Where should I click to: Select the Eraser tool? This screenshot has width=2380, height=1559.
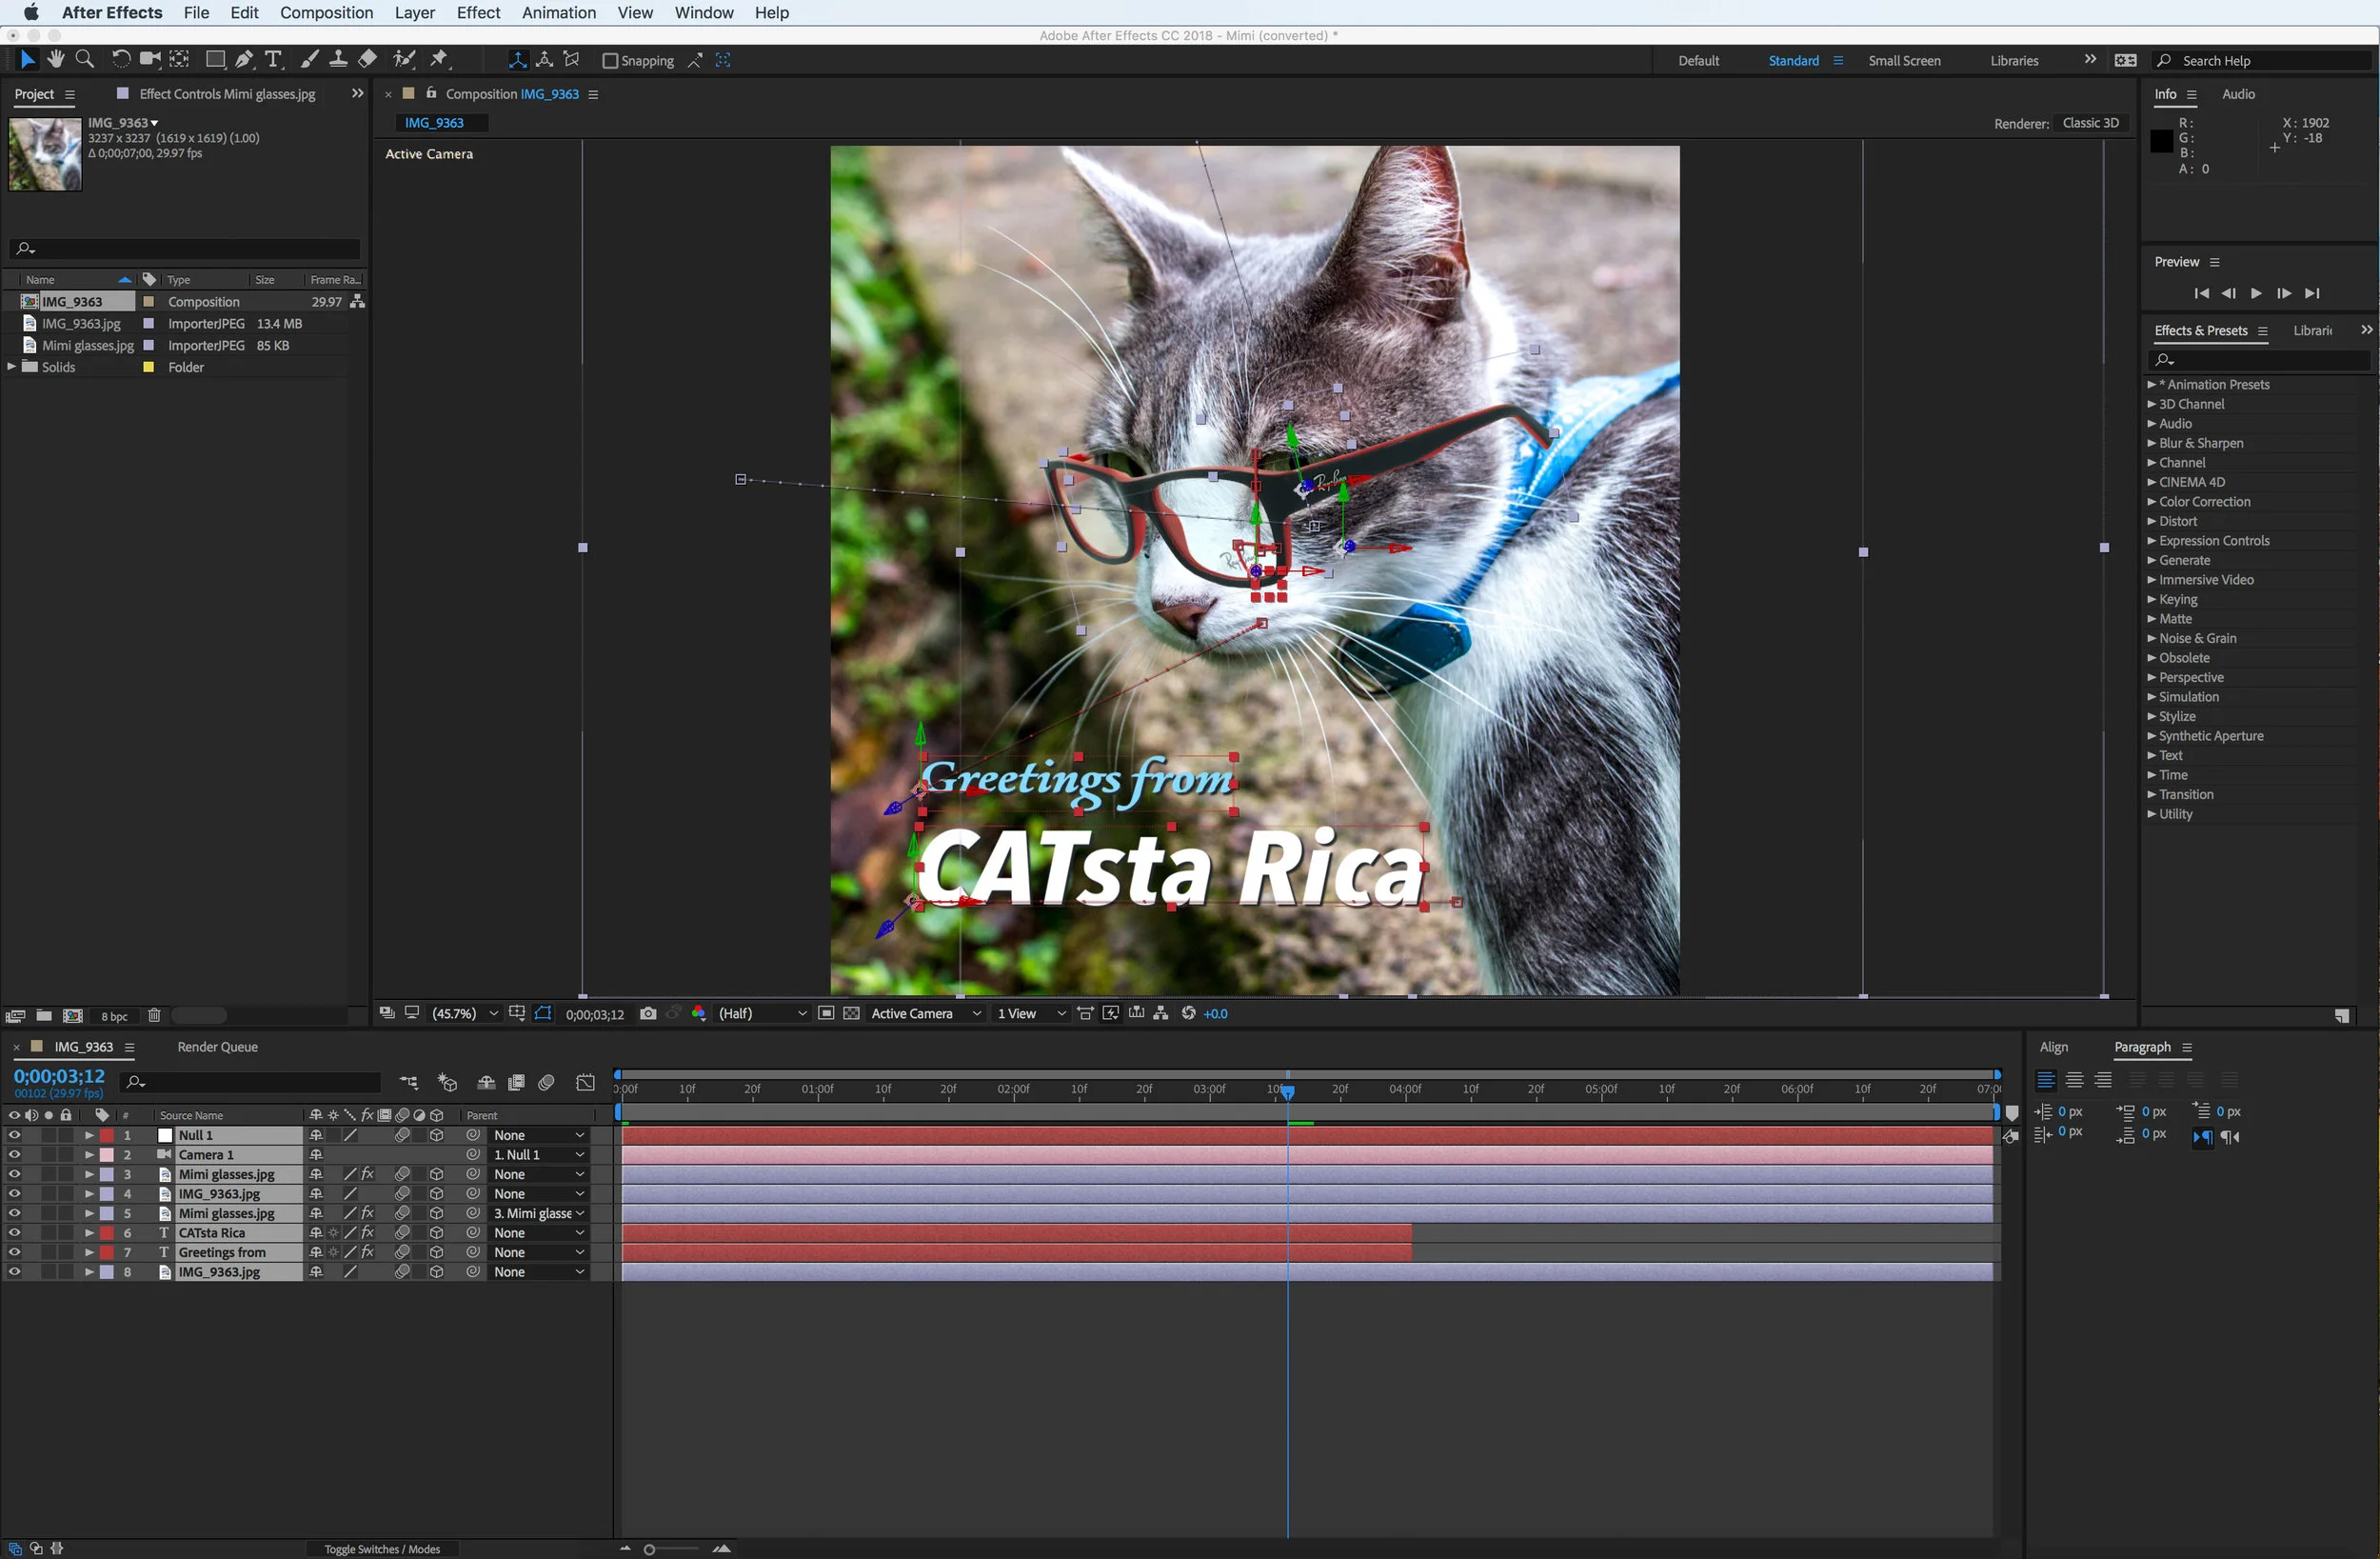point(368,60)
